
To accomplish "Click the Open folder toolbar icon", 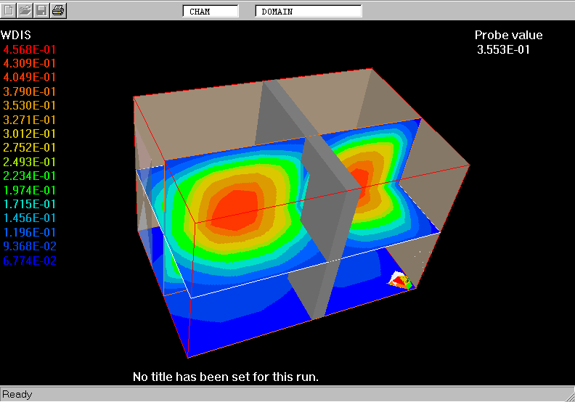I will point(26,10).
